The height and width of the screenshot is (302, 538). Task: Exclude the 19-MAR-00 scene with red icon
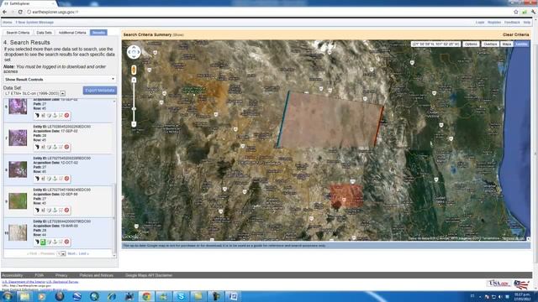66,242
